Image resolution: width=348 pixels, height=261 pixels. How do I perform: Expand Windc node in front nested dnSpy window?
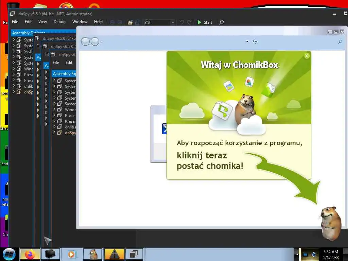54,109
